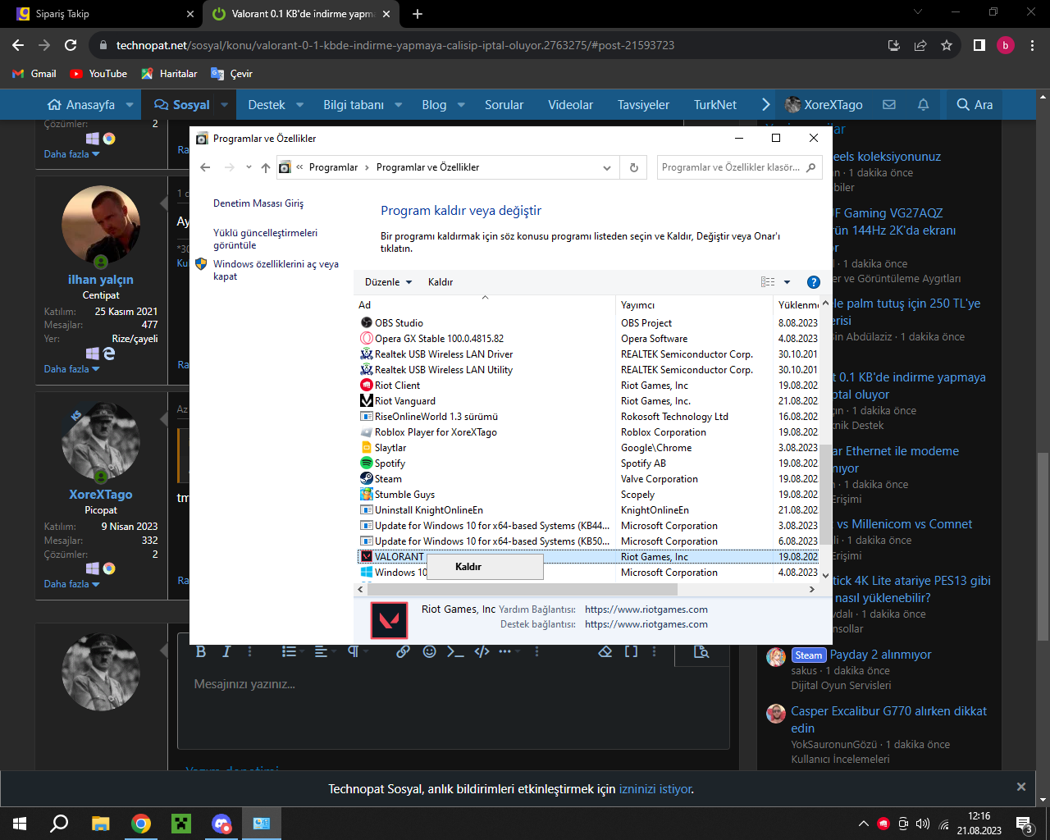This screenshot has width=1050, height=840.
Task: Open the TurkNet navigation item
Action: point(715,105)
